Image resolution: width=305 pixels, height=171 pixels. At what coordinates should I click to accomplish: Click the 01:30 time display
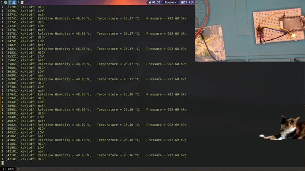click(156, 2)
